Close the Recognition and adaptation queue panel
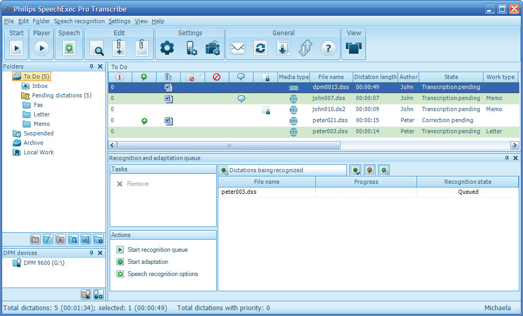523x316 pixels. pyautogui.click(x=516, y=158)
